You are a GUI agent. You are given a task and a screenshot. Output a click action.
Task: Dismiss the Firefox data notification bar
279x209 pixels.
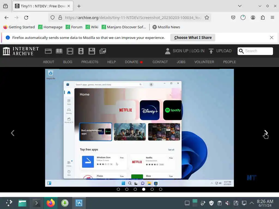coord(272,38)
